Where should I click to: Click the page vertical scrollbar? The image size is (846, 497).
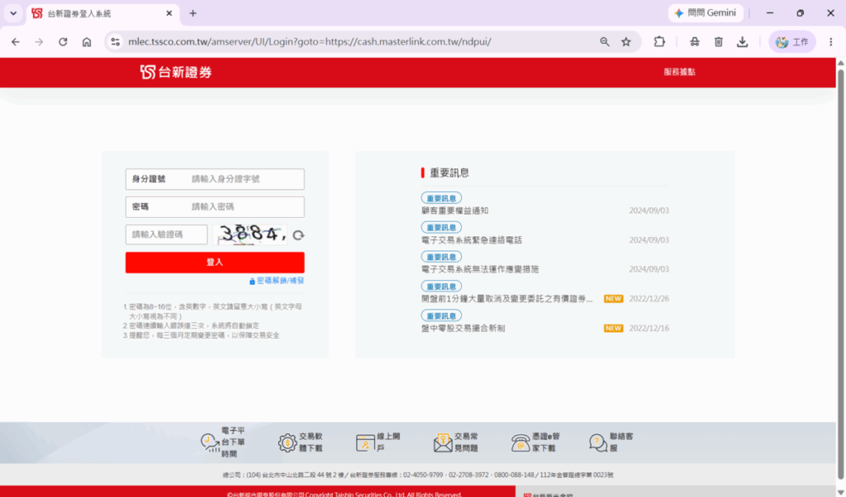pyautogui.click(x=840, y=275)
